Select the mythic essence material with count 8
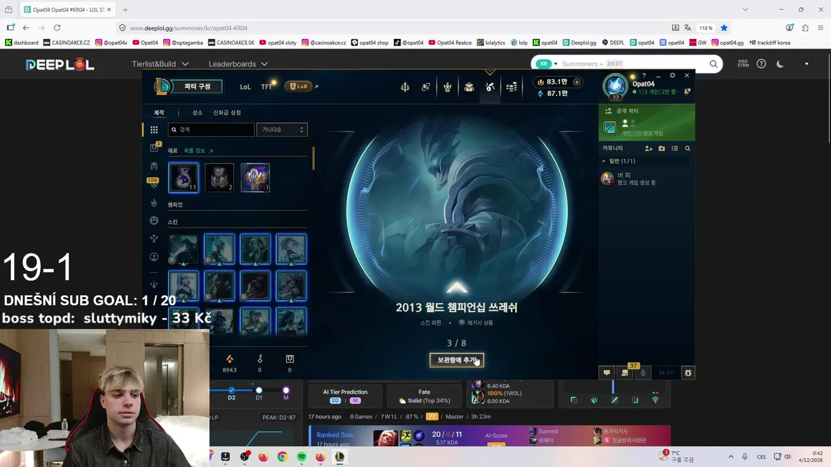This screenshot has width=831, height=467. click(255, 177)
